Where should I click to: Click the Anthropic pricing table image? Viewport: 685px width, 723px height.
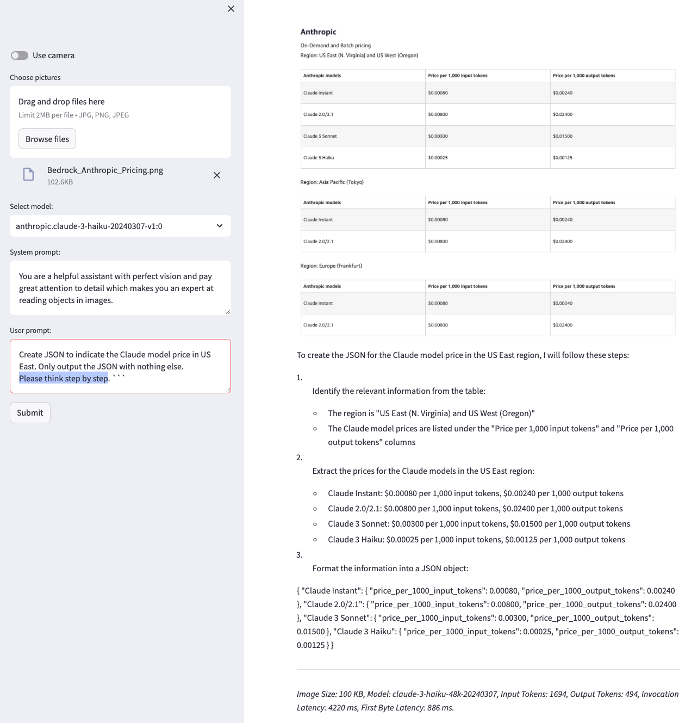point(487,180)
